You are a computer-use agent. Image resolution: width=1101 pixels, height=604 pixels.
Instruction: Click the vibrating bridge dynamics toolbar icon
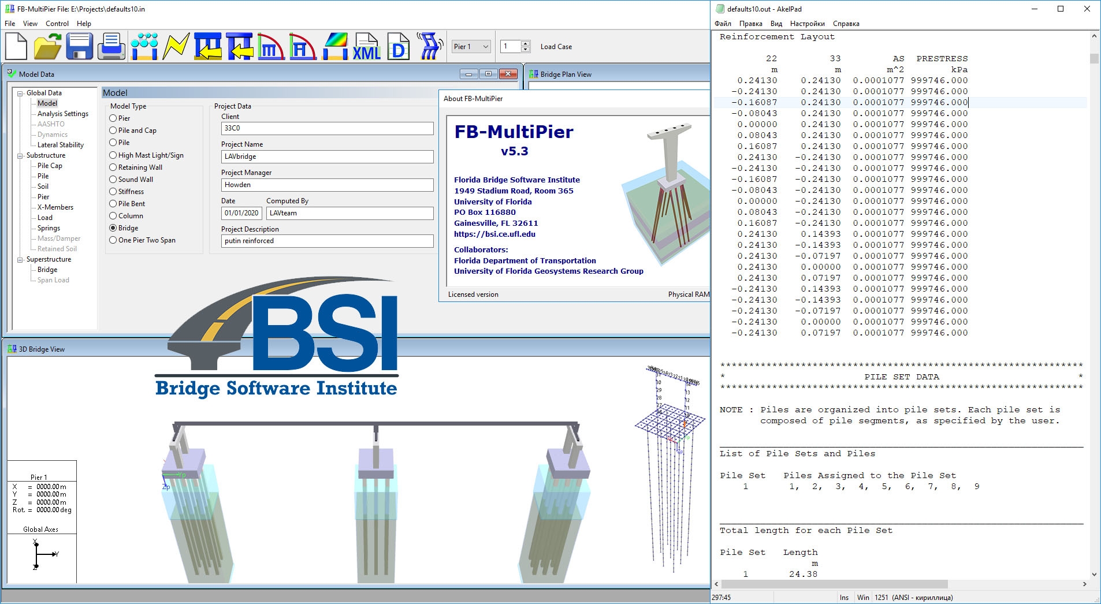click(x=430, y=46)
